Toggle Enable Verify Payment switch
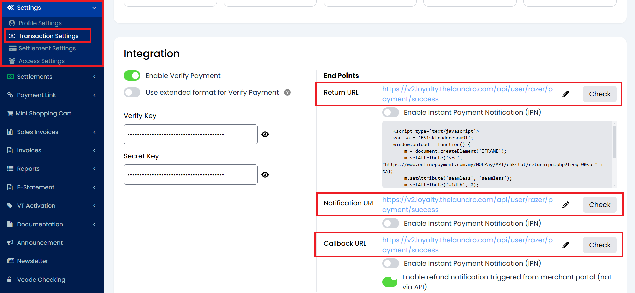Screen dimensions: 635x293 click(x=132, y=76)
